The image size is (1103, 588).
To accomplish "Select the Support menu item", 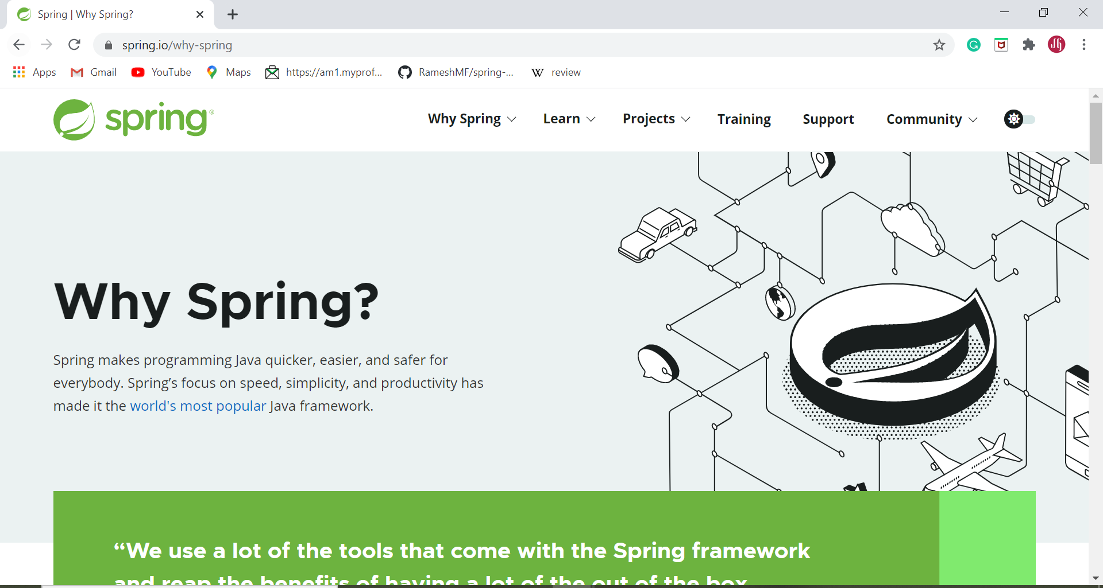I will click(x=828, y=119).
